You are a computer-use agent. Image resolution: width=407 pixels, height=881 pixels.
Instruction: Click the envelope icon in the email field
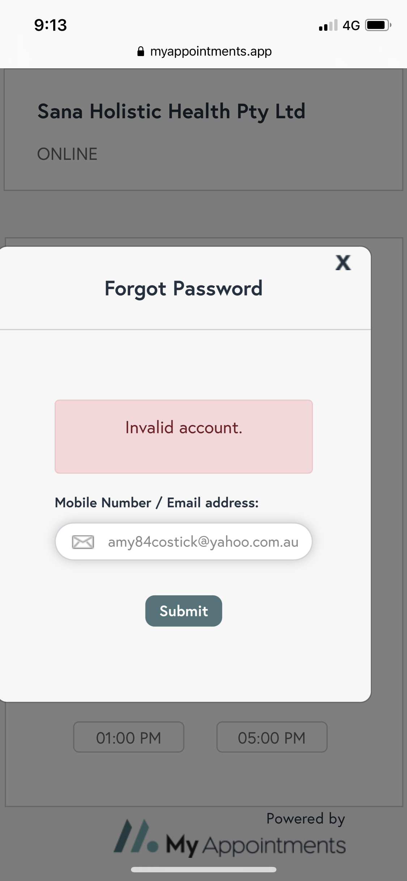83,542
